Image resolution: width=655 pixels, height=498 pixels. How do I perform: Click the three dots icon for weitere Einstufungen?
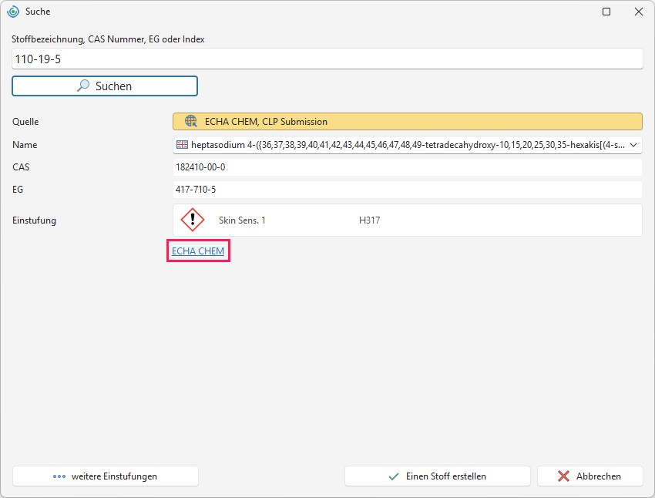coord(59,476)
